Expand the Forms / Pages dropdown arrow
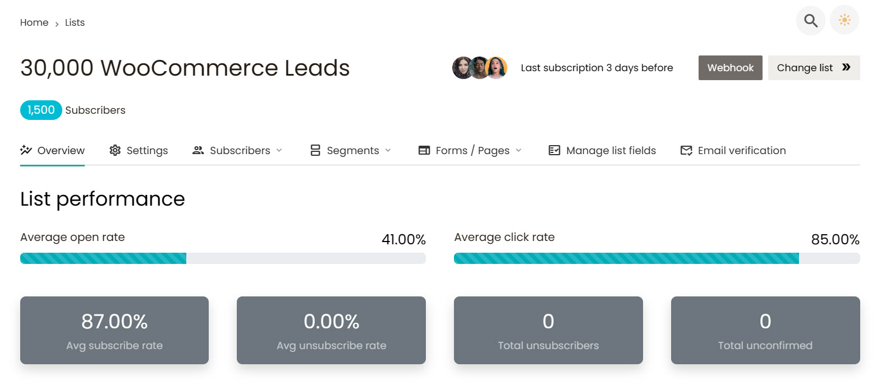Screen dimensions: 886x390 click(x=518, y=150)
